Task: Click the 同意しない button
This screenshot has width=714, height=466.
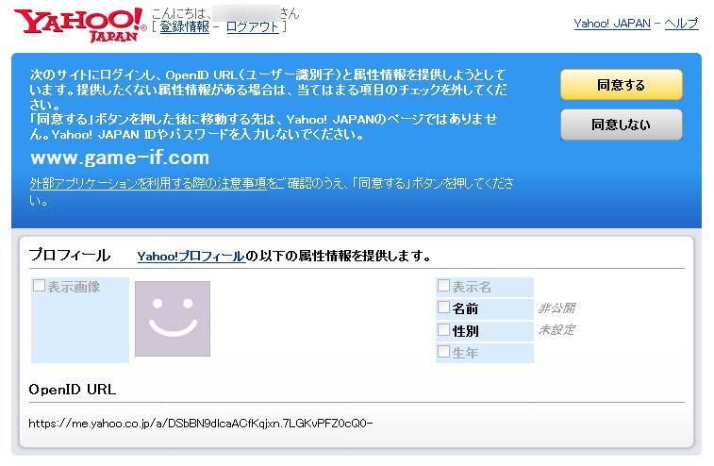Action: [x=622, y=125]
